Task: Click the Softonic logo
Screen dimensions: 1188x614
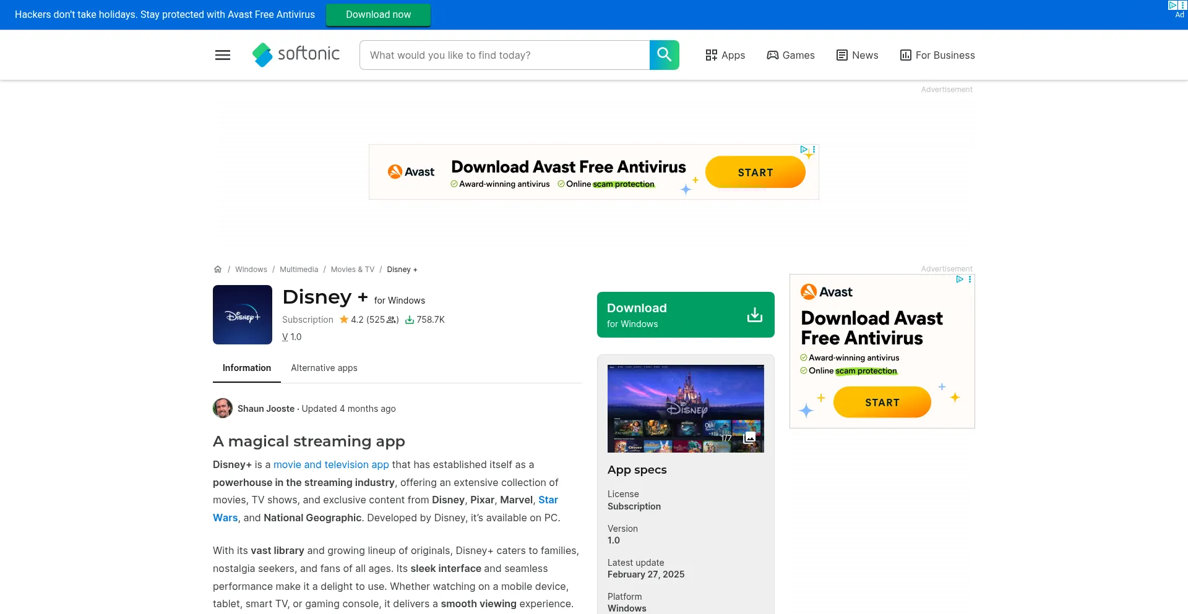Action: (x=296, y=54)
